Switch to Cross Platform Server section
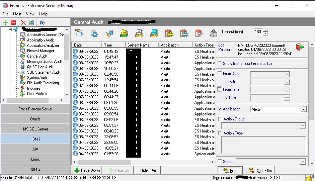315x181 pixels. (x=35, y=109)
